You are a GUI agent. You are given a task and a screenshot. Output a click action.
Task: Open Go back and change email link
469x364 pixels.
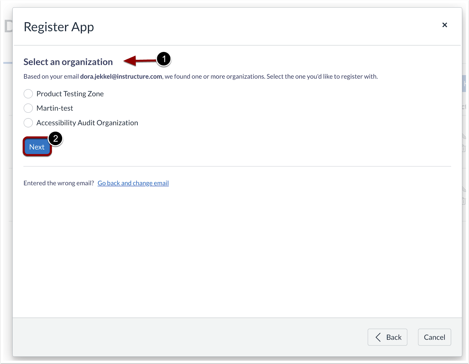coord(133,183)
